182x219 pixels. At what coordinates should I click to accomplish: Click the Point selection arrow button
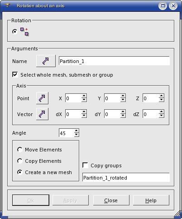pyautogui.click(x=42, y=98)
